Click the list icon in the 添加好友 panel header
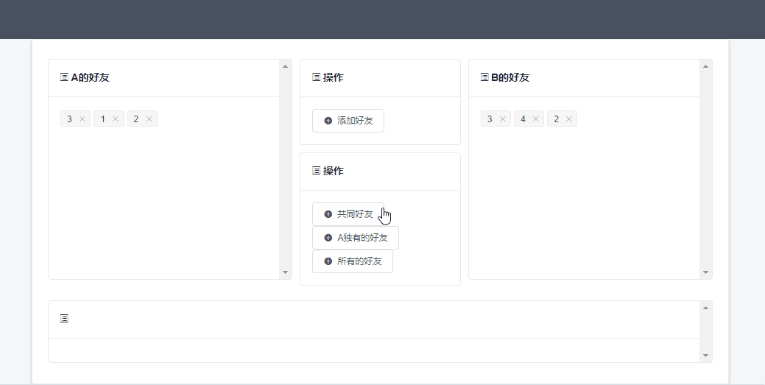 pyautogui.click(x=316, y=77)
